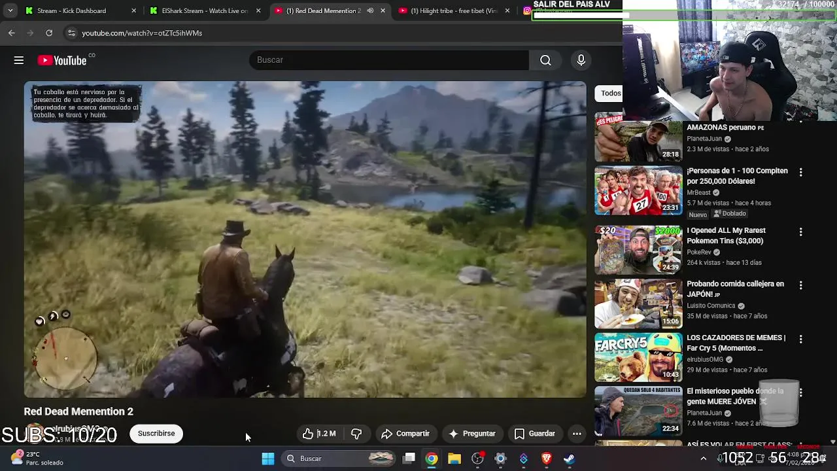837x471 pixels.
Task: Visit the PlanetaJuan channel under AMAZONAS video
Action: [704, 139]
